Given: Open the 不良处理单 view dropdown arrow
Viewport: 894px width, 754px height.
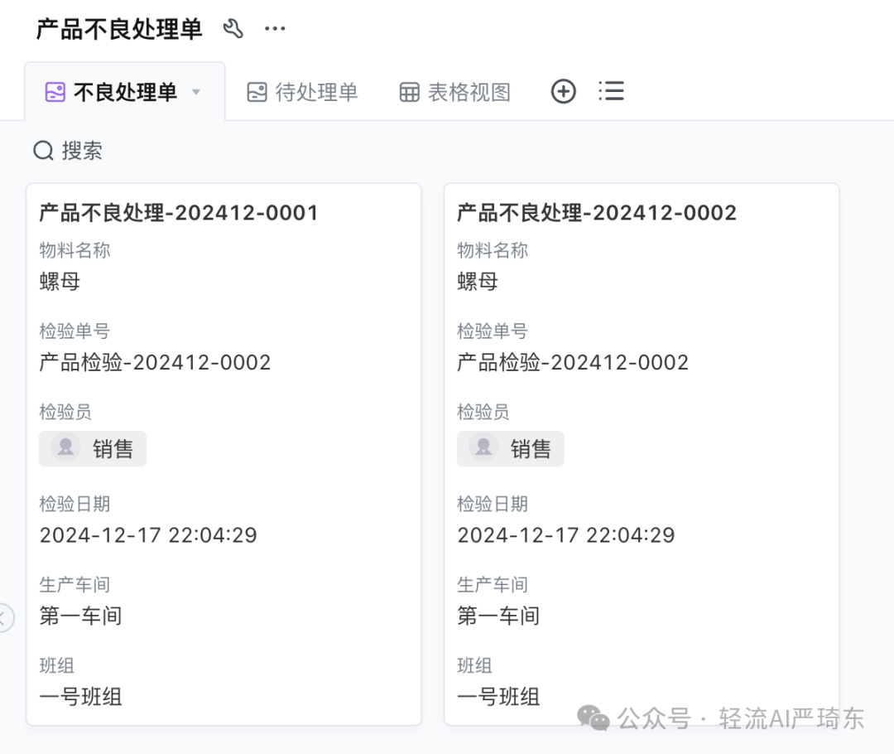Looking at the screenshot, I should pyautogui.click(x=196, y=93).
